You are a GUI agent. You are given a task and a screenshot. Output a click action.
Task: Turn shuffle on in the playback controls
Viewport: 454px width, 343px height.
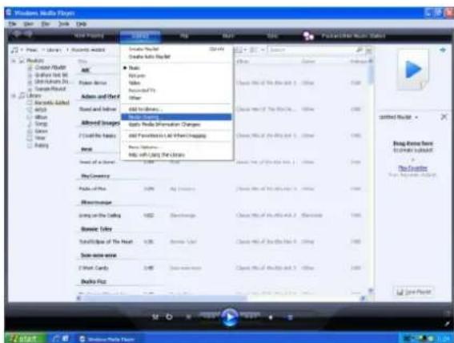[155, 317]
